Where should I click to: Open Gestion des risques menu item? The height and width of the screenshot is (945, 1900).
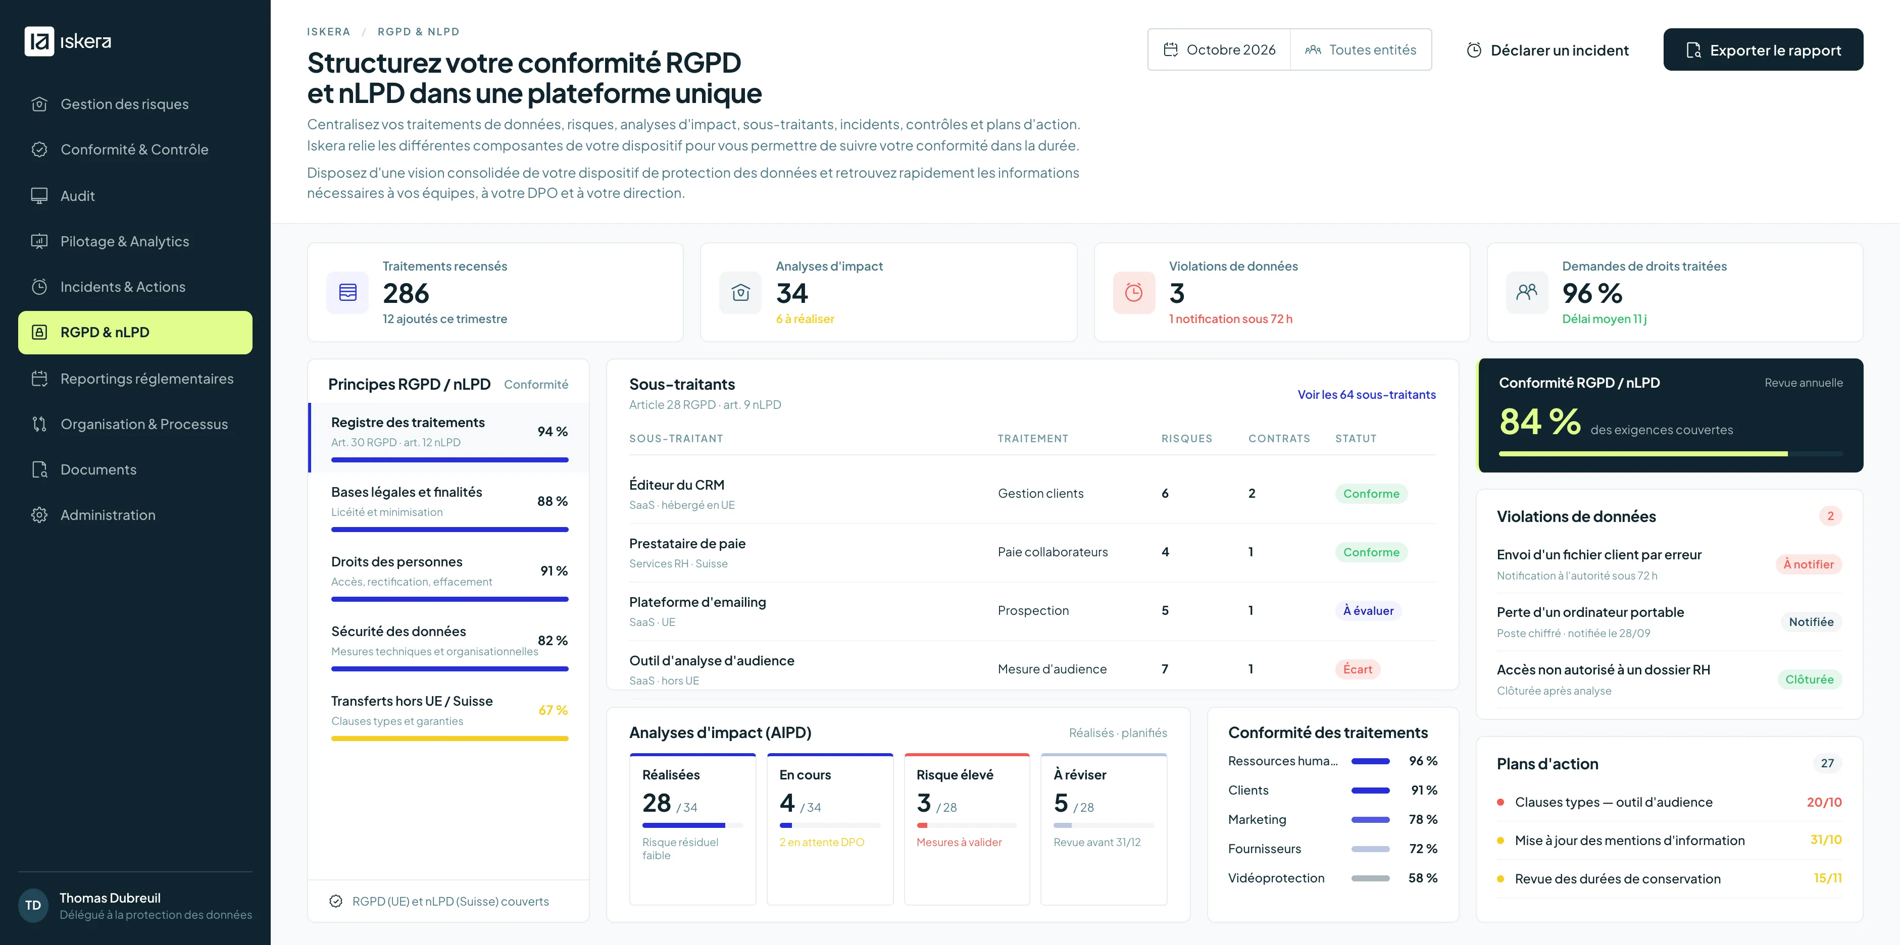point(135,104)
